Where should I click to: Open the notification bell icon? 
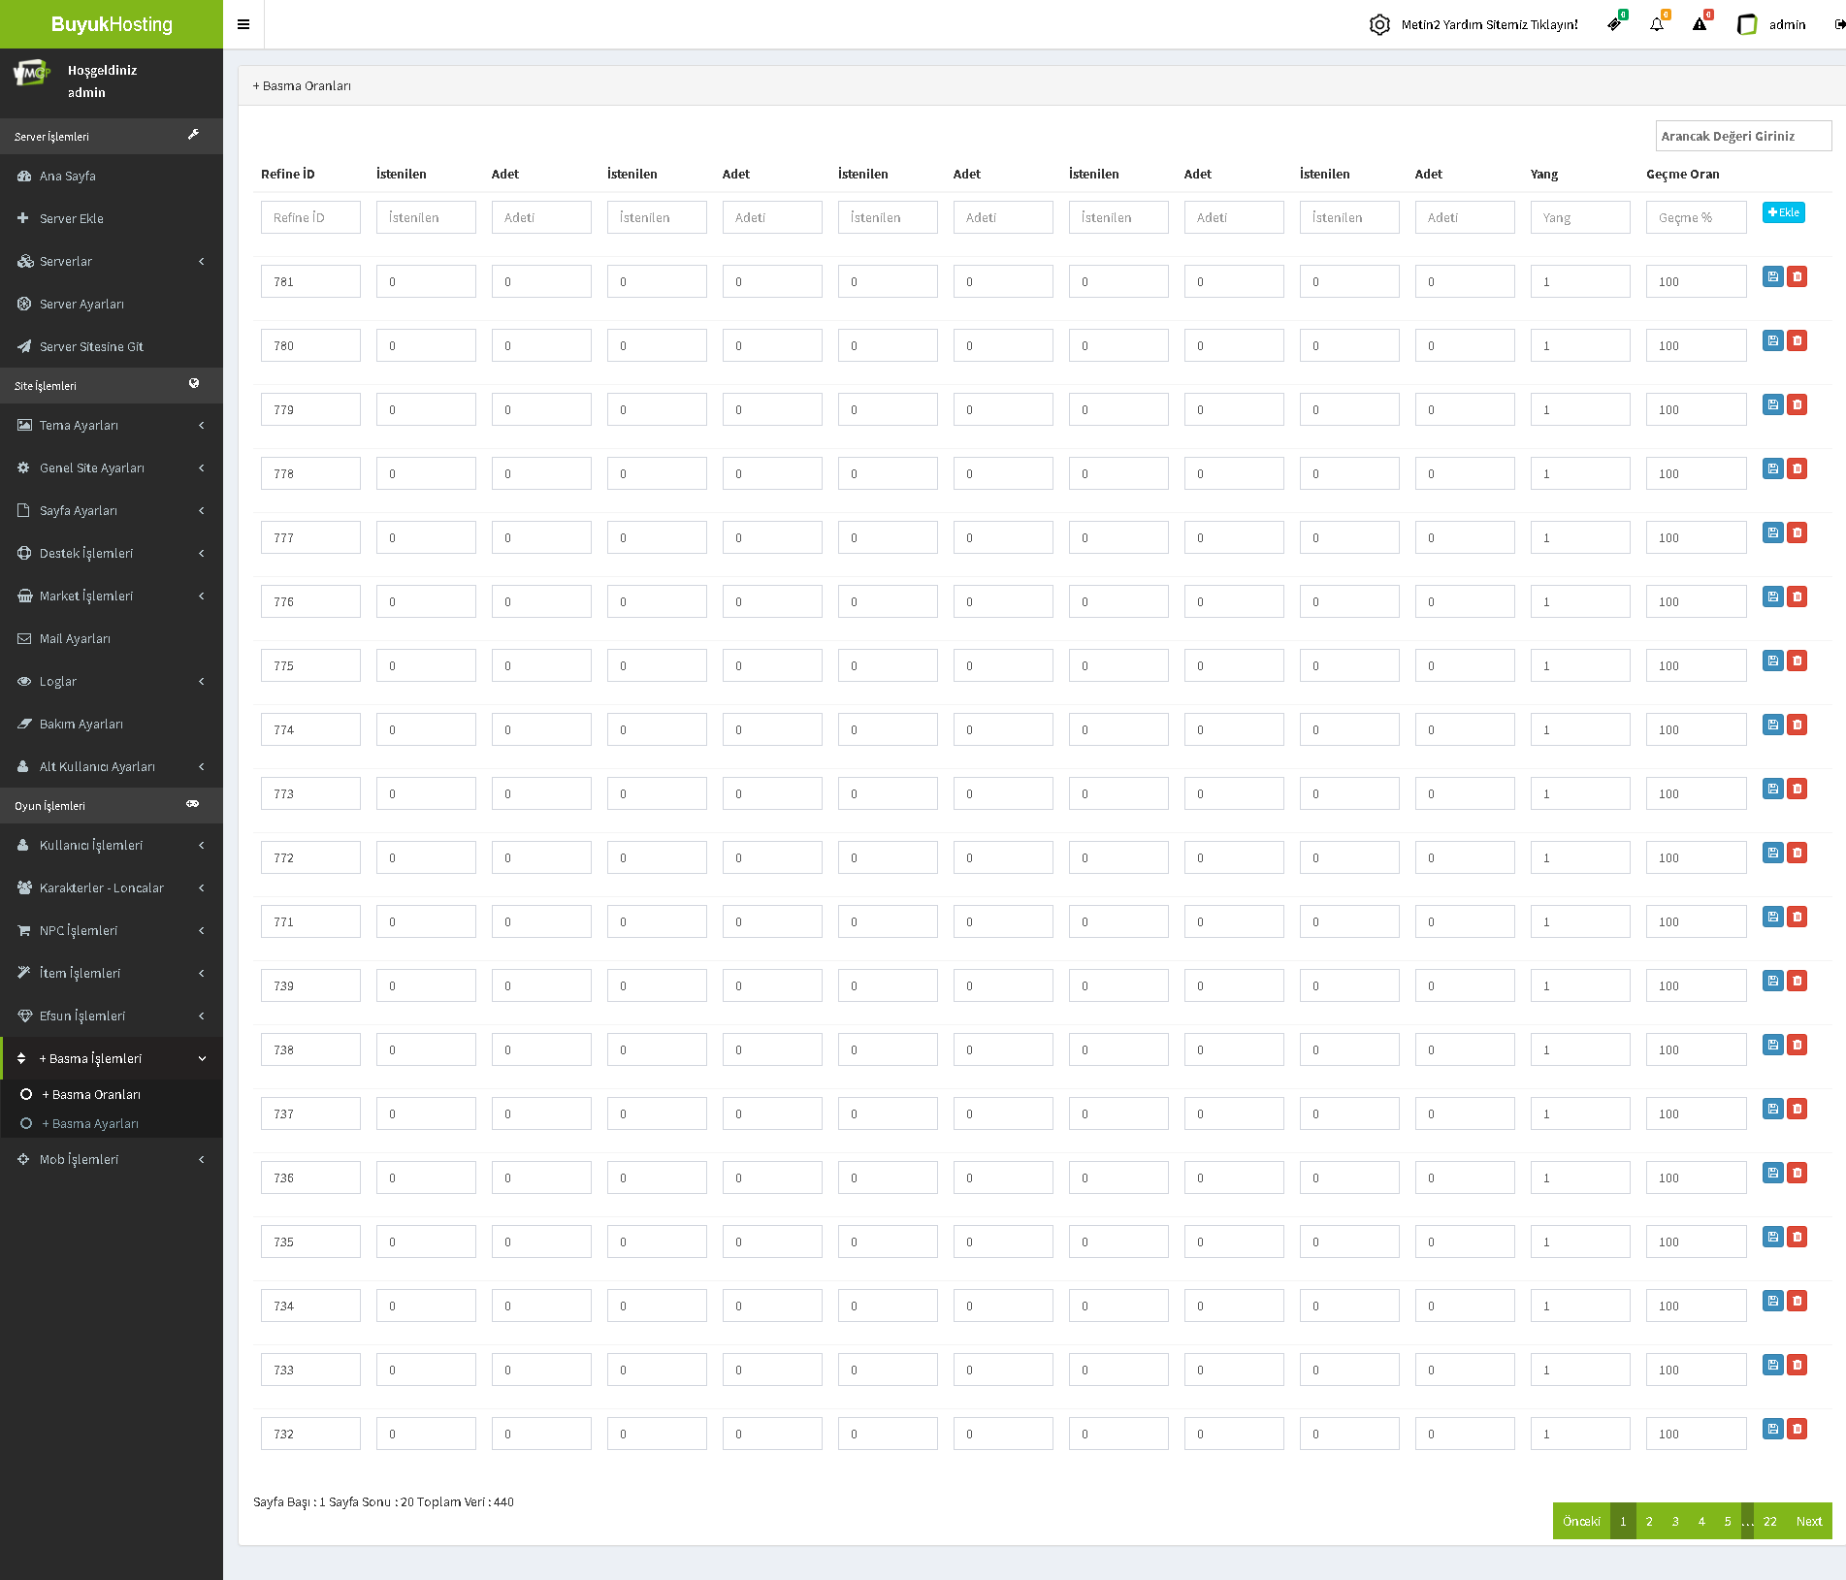1657,24
